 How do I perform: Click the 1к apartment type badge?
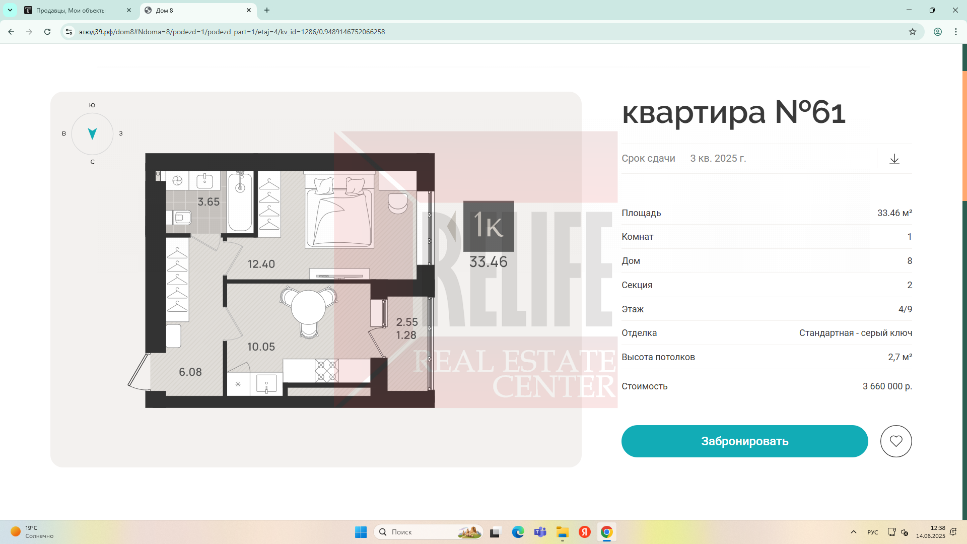tap(489, 226)
